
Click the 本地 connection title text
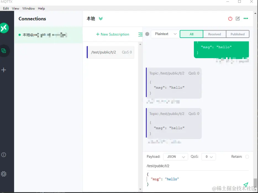pos(91,19)
